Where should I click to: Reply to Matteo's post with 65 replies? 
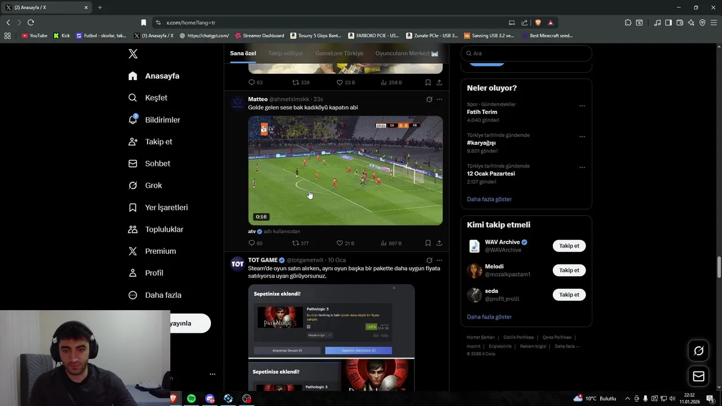[256, 243]
